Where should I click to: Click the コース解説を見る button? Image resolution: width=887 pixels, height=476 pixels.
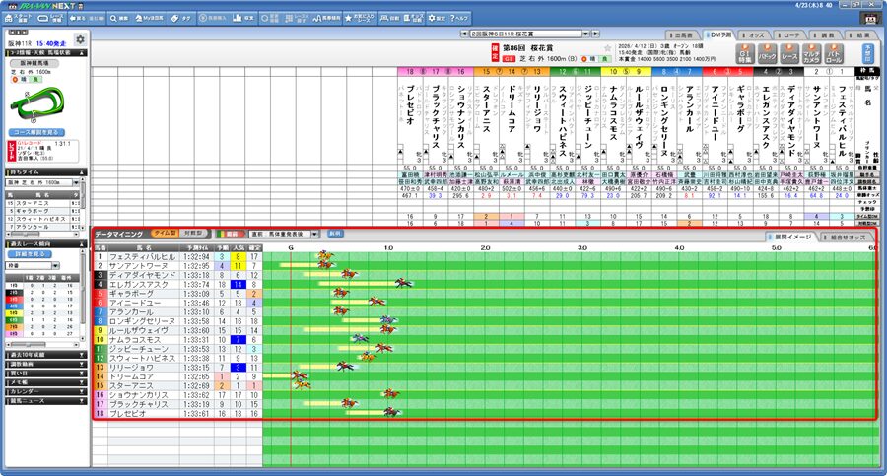point(36,132)
